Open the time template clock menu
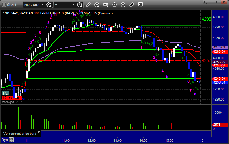The width and height of the screenshot is (229, 144). 80,5
